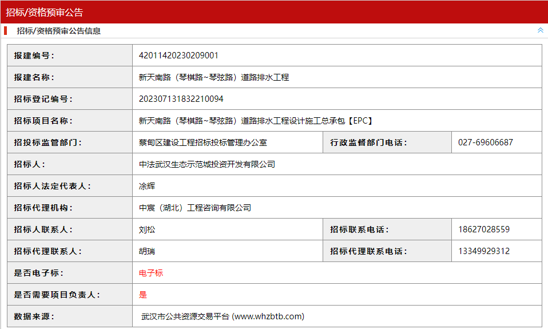The width and height of the screenshot is (548, 329).
Task: Click the 是否电子标 label
Action: click(38, 273)
